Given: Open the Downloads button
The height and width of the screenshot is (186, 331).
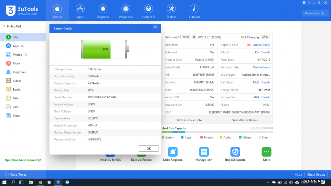Looking at the screenshot, I should pyautogui.click(x=315, y=13).
